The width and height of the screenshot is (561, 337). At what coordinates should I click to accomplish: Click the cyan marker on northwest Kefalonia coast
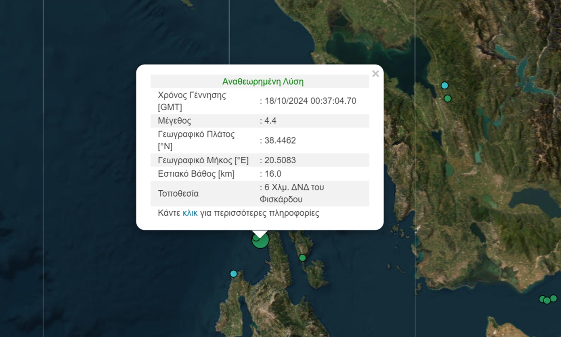[233, 274]
